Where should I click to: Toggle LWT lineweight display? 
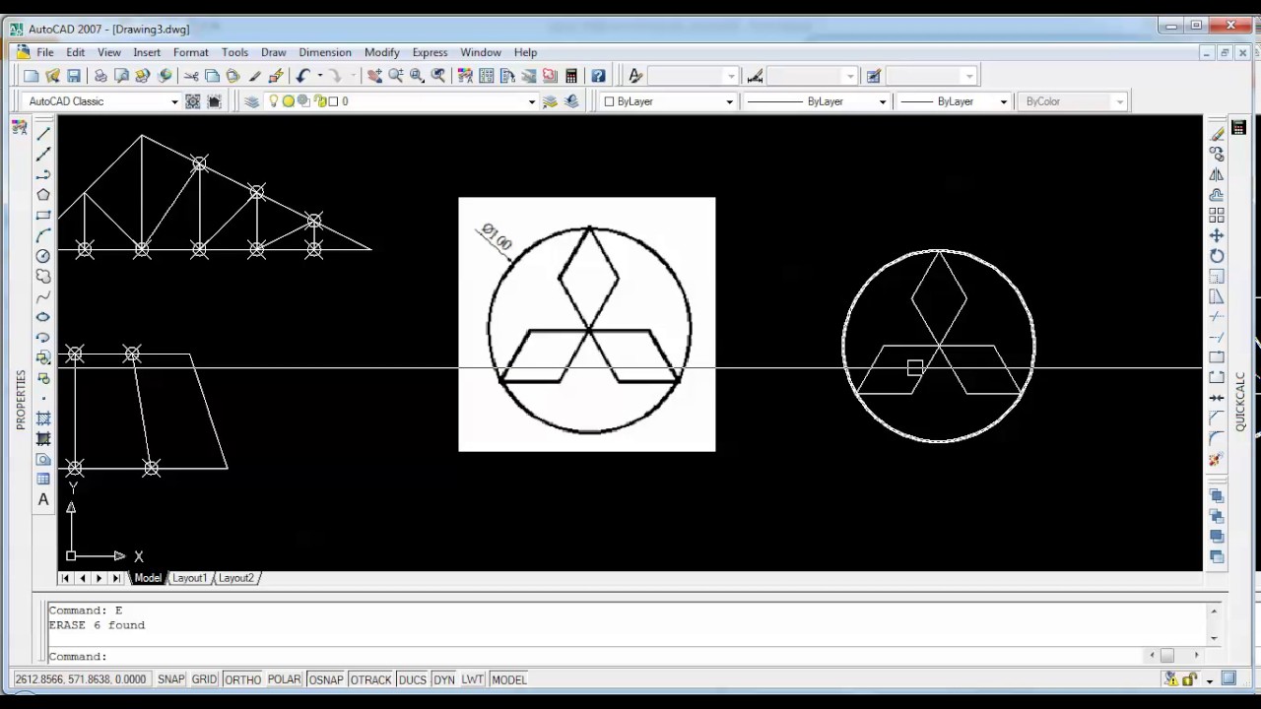473,679
